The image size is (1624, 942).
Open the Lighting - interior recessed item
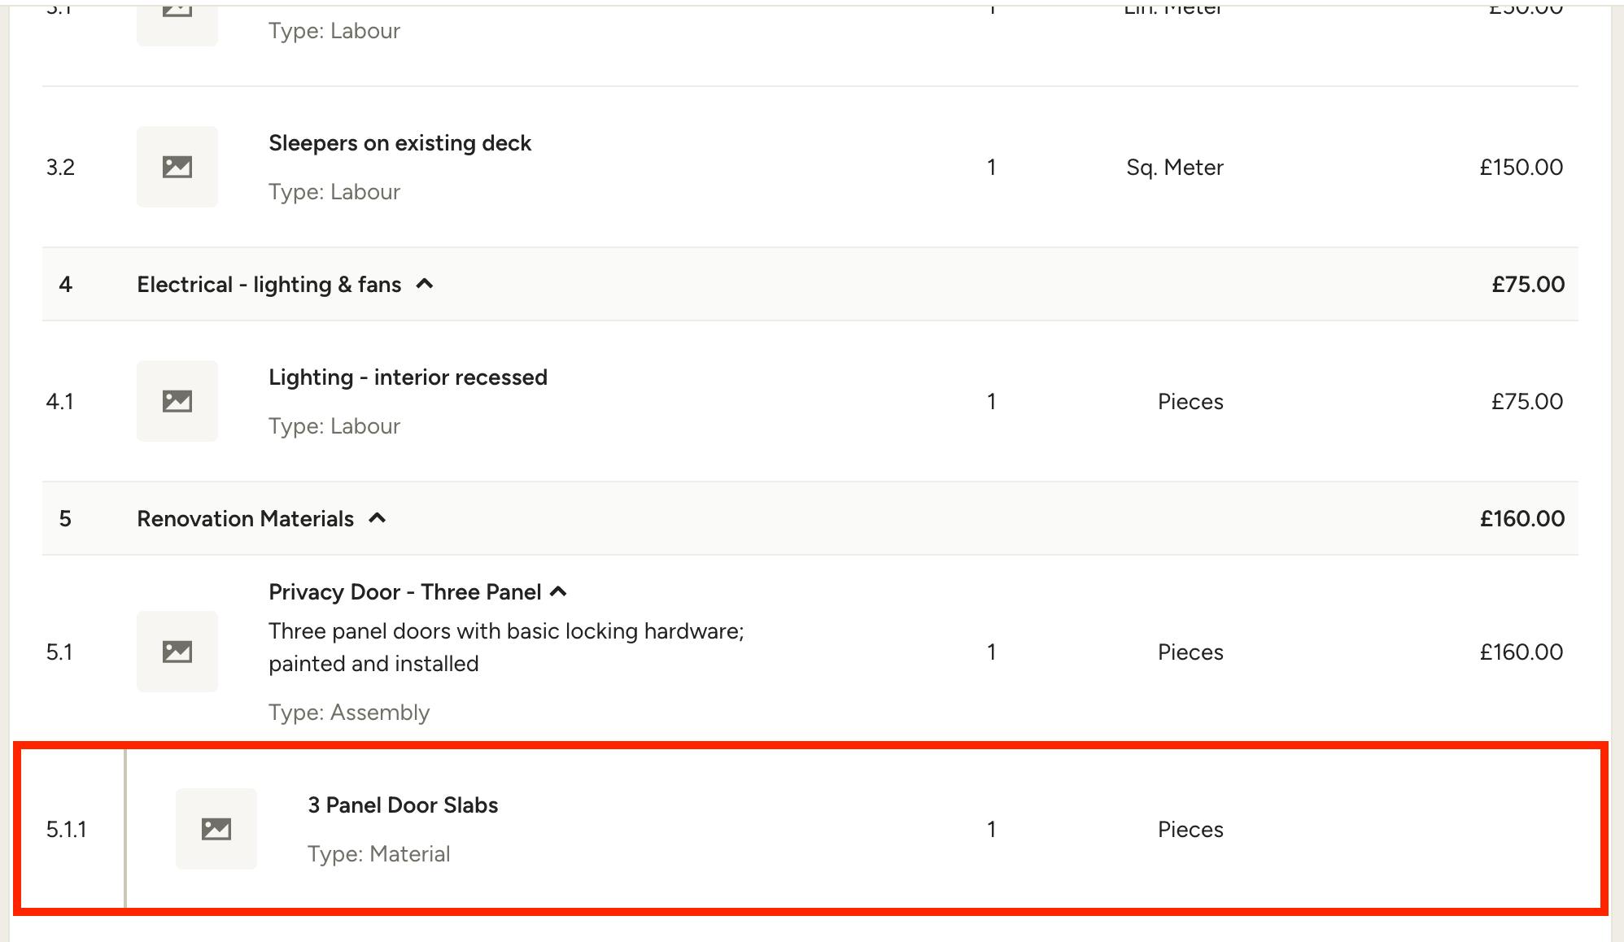408,377
